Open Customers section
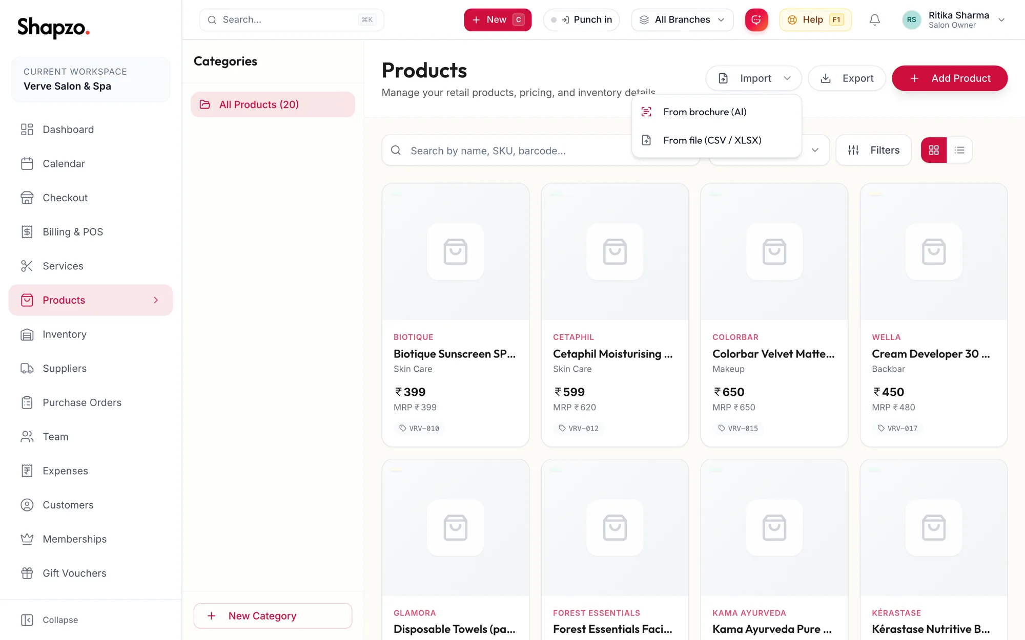 click(91, 505)
